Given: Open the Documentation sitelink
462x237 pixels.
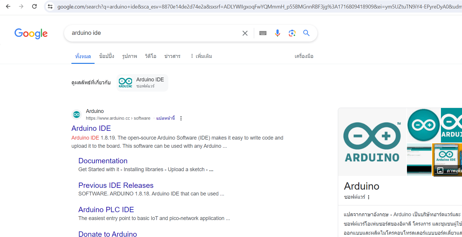Looking at the screenshot, I should point(103,161).
